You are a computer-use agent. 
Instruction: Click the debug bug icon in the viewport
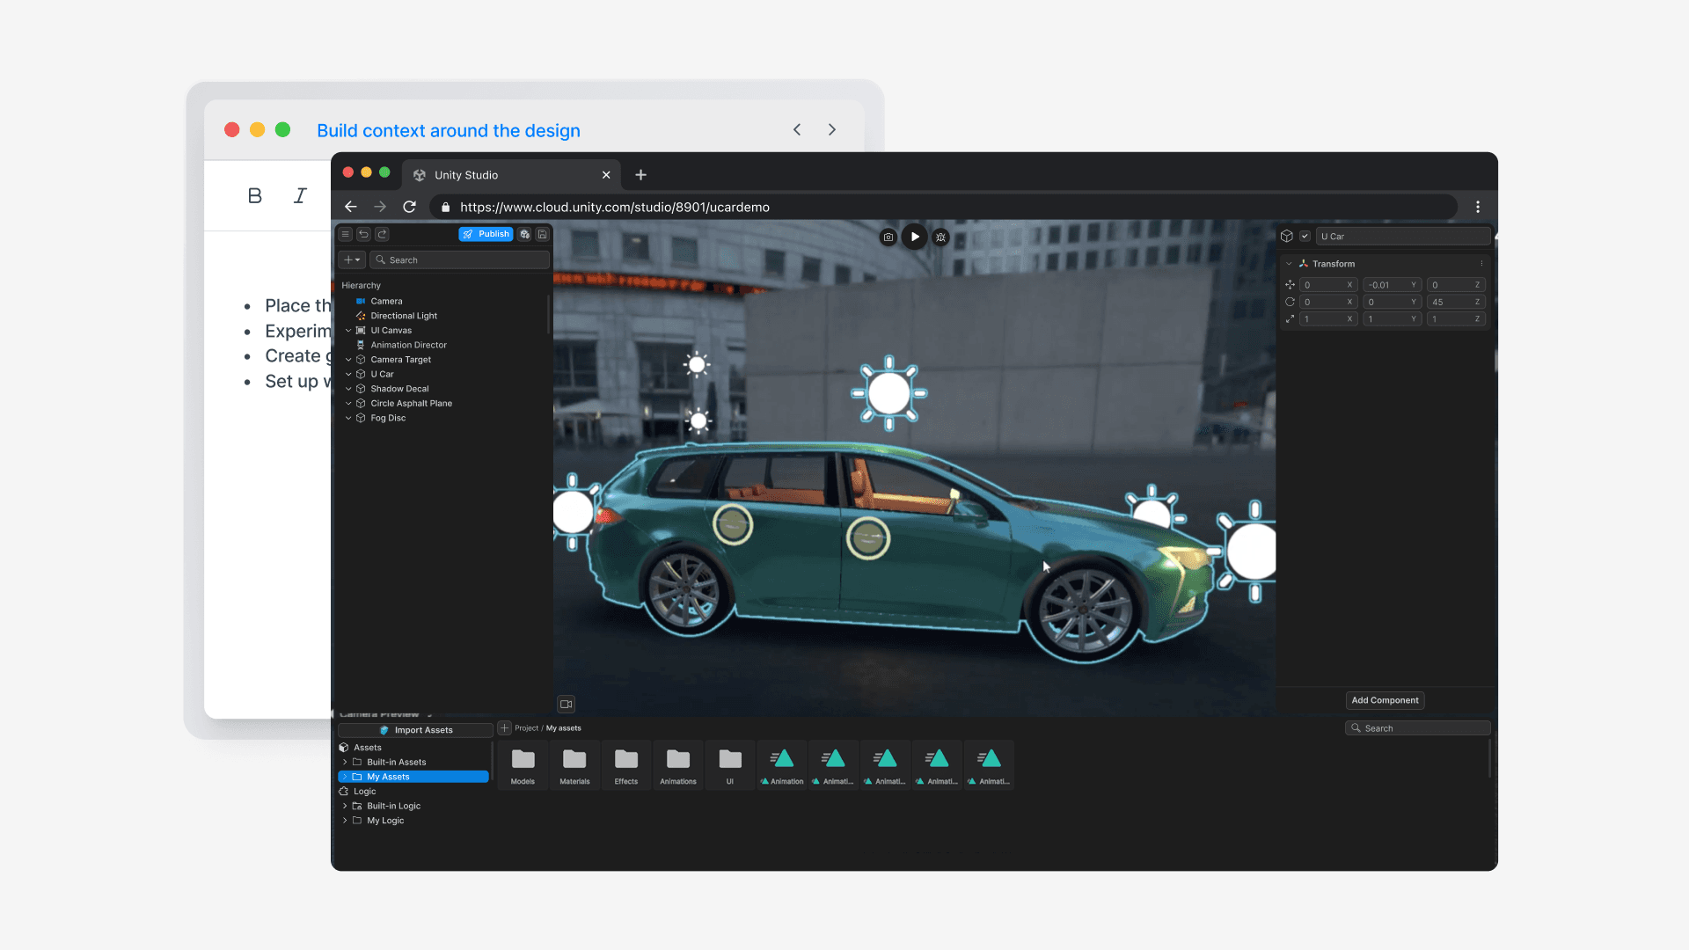click(941, 237)
